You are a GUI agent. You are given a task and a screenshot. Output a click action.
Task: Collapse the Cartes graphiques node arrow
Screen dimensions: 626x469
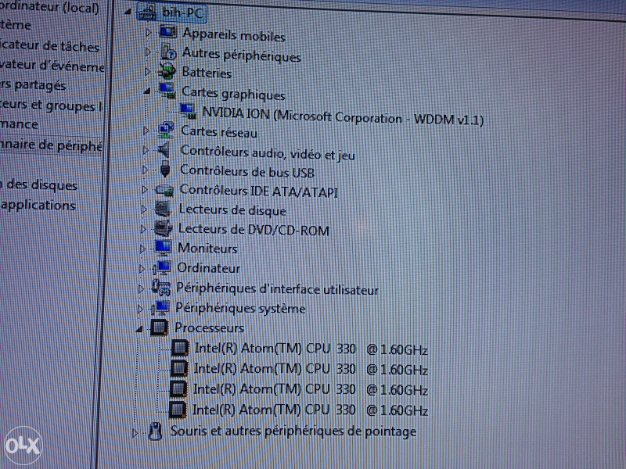coord(147,91)
